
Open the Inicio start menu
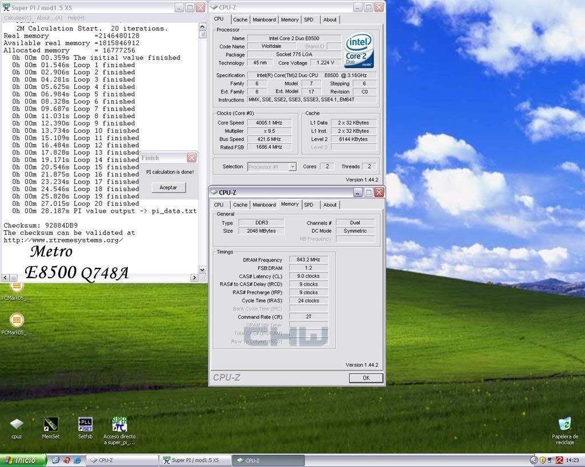[x=23, y=460]
